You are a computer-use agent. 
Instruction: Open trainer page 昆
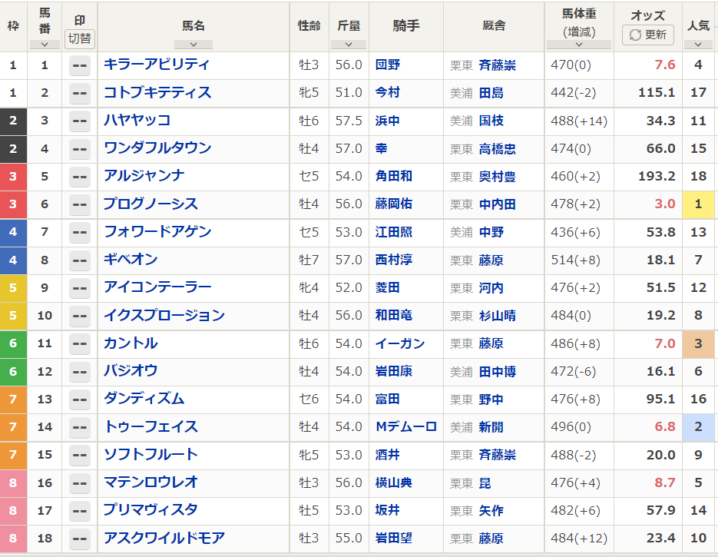[x=485, y=482]
